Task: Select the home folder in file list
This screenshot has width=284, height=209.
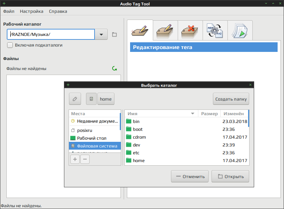Action: click(x=187, y=160)
